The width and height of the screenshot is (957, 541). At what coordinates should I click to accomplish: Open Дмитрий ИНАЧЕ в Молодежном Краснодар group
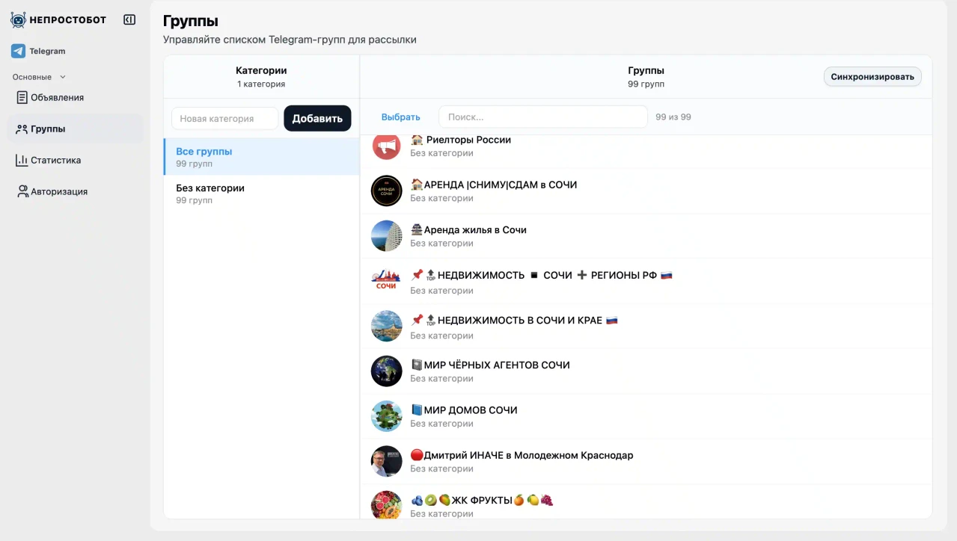pos(646,461)
